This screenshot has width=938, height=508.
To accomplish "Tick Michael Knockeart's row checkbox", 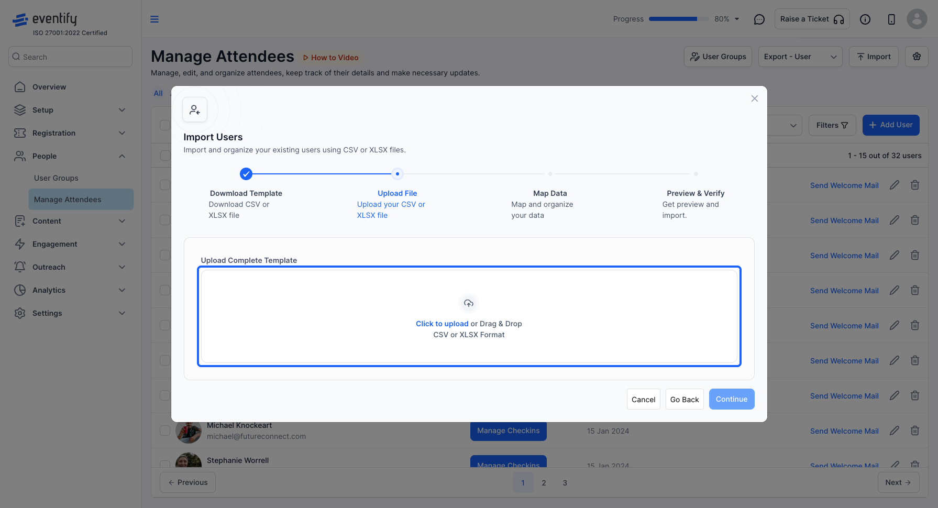I will (165, 430).
